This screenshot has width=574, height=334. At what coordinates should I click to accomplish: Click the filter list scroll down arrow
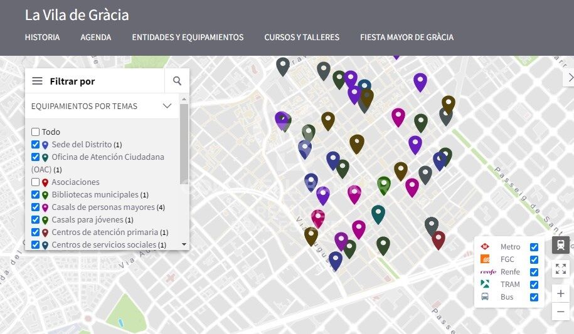(x=184, y=244)
